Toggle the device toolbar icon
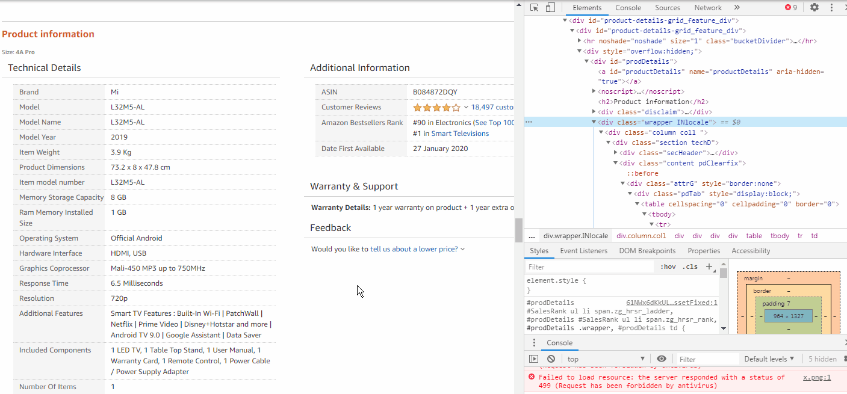Image resolution: width=847 pixels, height=394 pixels. click(x=550, y=8)
